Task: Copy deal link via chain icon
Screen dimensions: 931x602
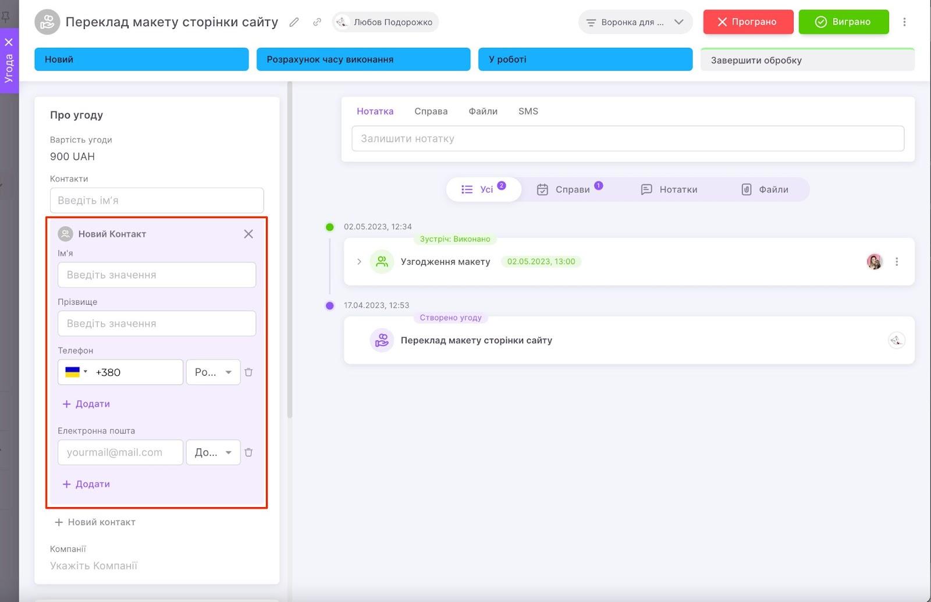Action: [317, 22]
